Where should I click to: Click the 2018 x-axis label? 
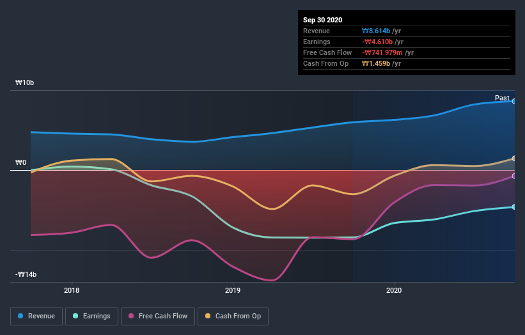coord(72,290)
